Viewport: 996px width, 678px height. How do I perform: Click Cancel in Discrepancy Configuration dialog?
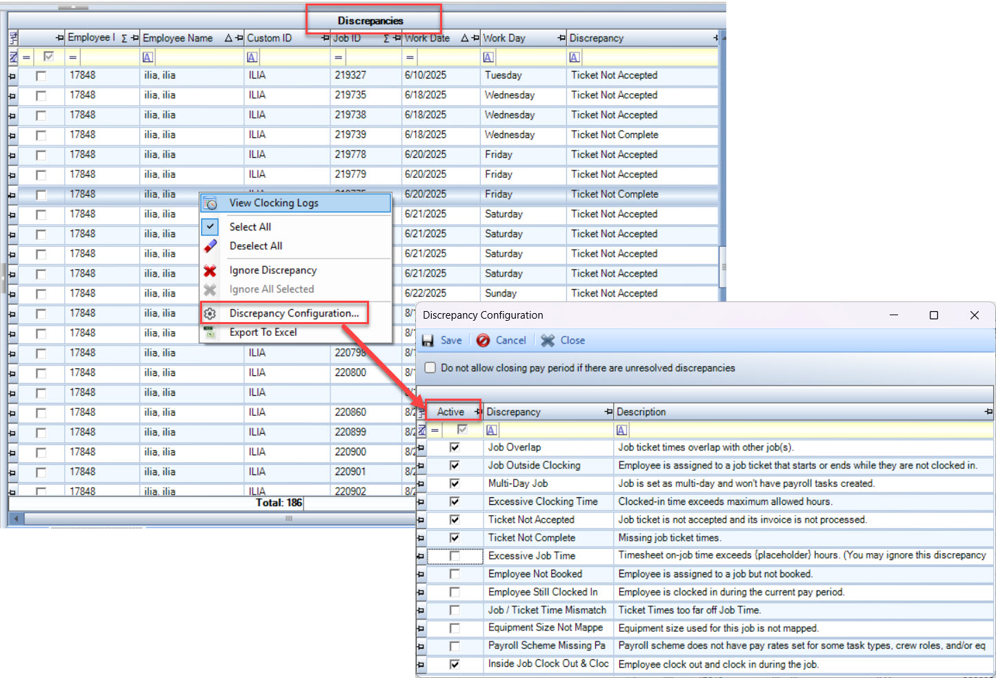click(502, 341)
